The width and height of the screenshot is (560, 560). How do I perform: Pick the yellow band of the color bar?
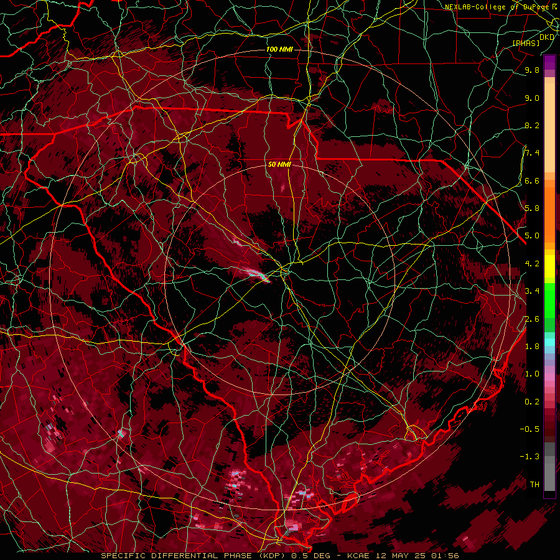(x=550, y=266)
